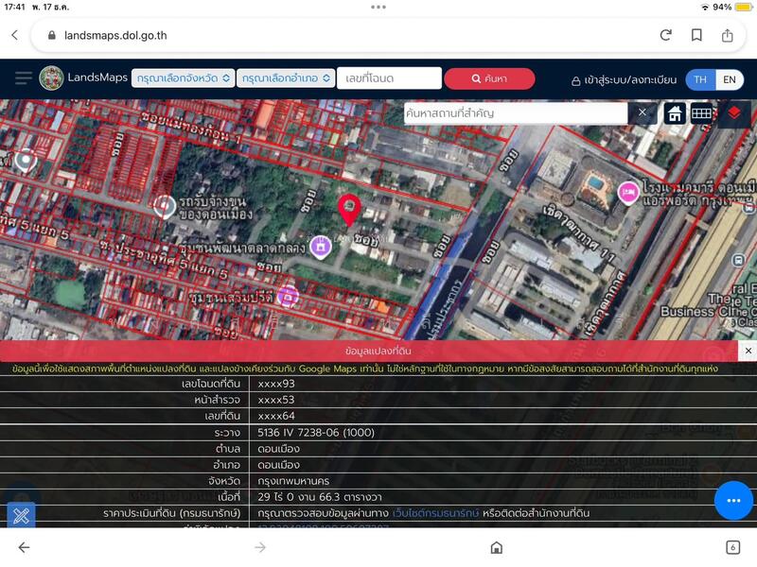Image resolution: width=757 pixels, height=567 pixels.
Task: Open the browser tabs counter button
Action: 732,547
